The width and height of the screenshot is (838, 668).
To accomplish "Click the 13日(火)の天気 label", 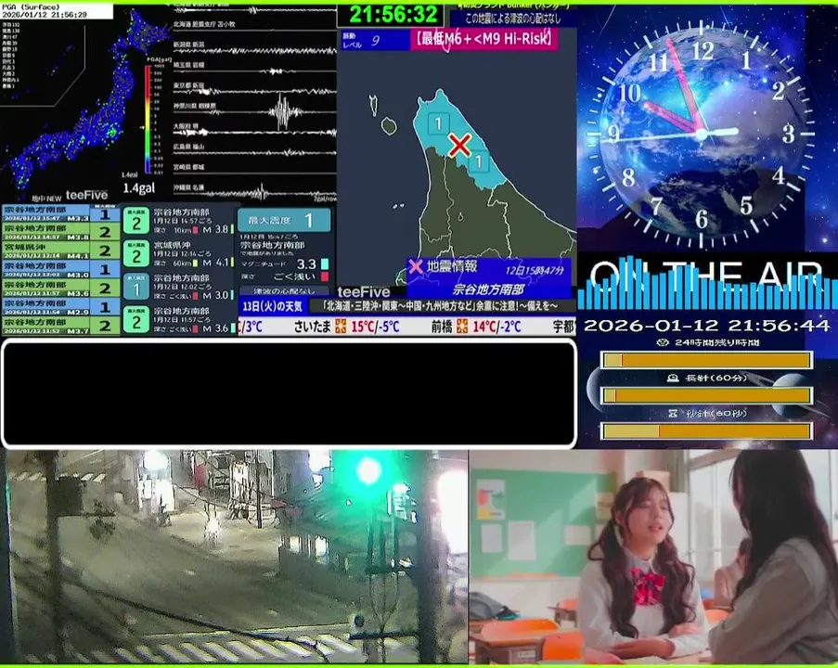I will tap(273, 306).
